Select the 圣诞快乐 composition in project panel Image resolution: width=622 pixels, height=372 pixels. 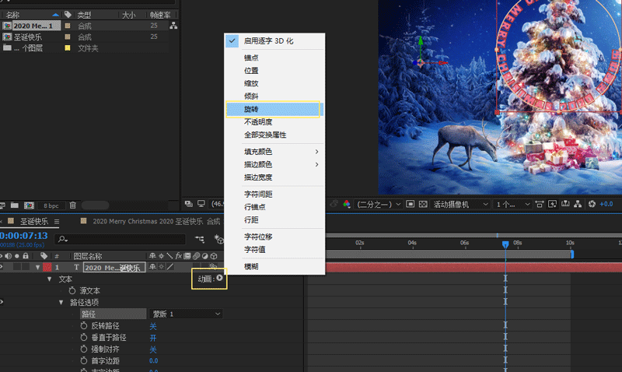28,37
